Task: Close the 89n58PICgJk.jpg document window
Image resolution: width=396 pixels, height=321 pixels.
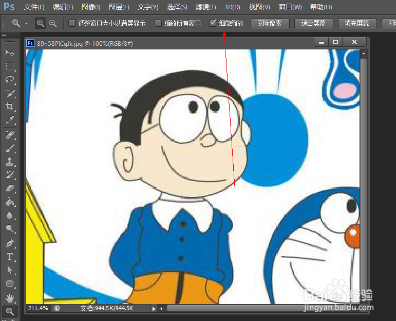Action: pos(354,42)
